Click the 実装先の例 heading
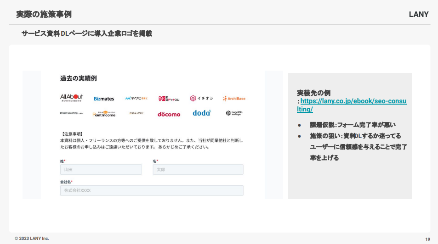 pyautogui.click(x=314, y=93)
